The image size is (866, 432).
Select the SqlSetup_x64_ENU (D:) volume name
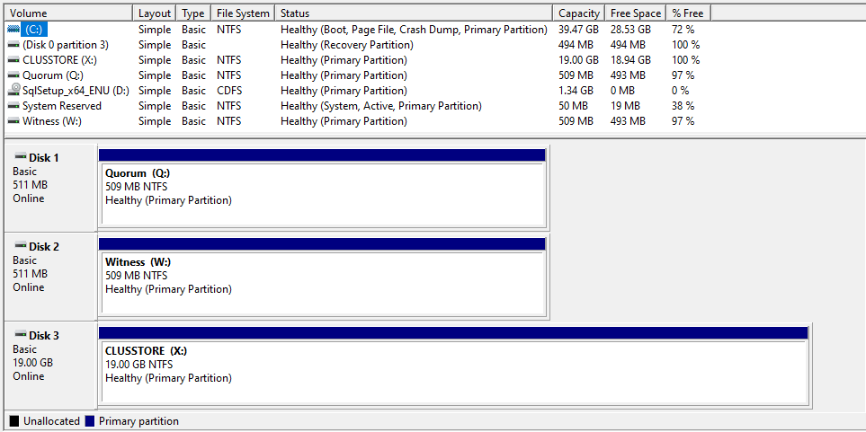click(76, 91)
